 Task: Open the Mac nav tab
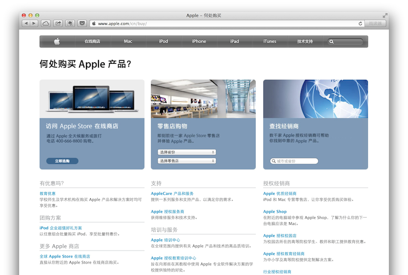point(128,41)
